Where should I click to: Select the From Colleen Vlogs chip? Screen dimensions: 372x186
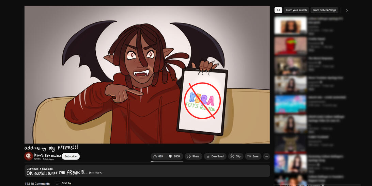tap(324, 10)
